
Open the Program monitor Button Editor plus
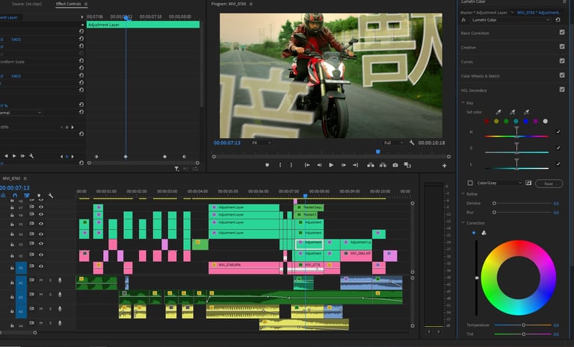[444, 166]
